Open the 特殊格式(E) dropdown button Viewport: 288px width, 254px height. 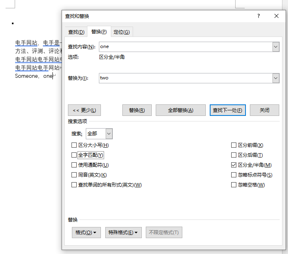(124, 232)
